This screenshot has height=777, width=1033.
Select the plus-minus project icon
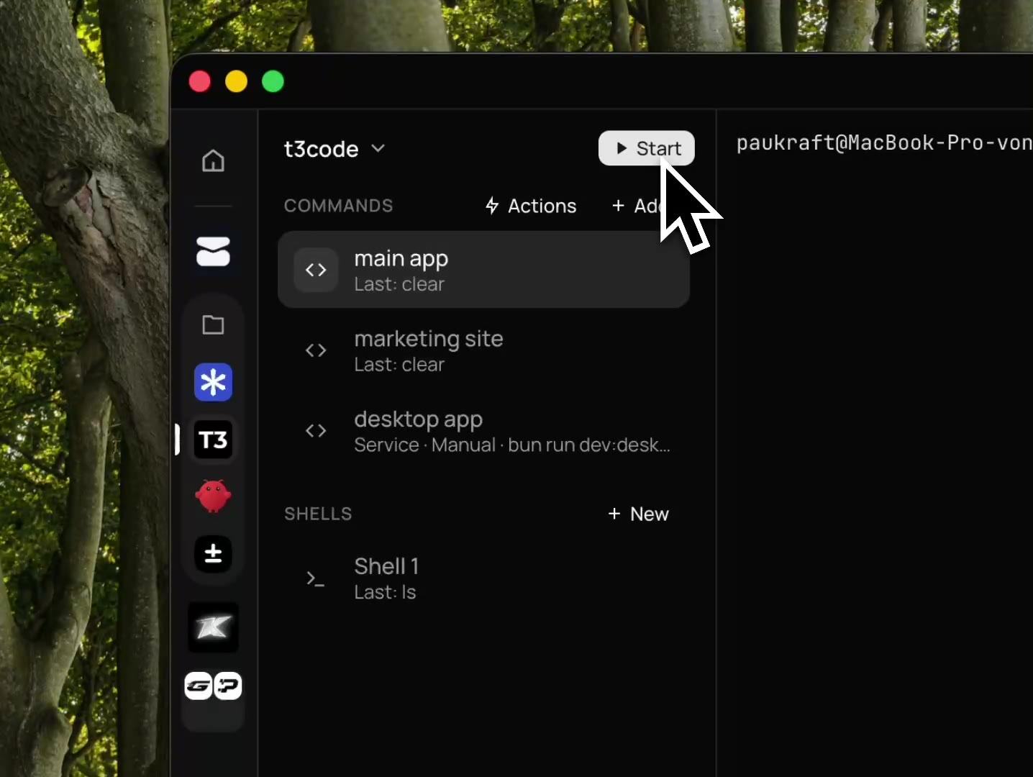click(x=213, y=554)
